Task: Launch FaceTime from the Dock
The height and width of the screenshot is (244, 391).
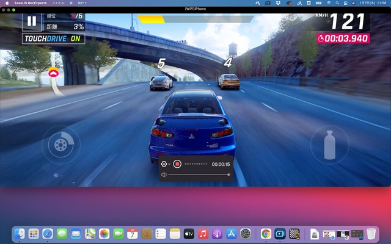Action: click(x=119, y=234)
